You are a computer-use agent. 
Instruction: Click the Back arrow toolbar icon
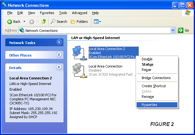point(9,22)
